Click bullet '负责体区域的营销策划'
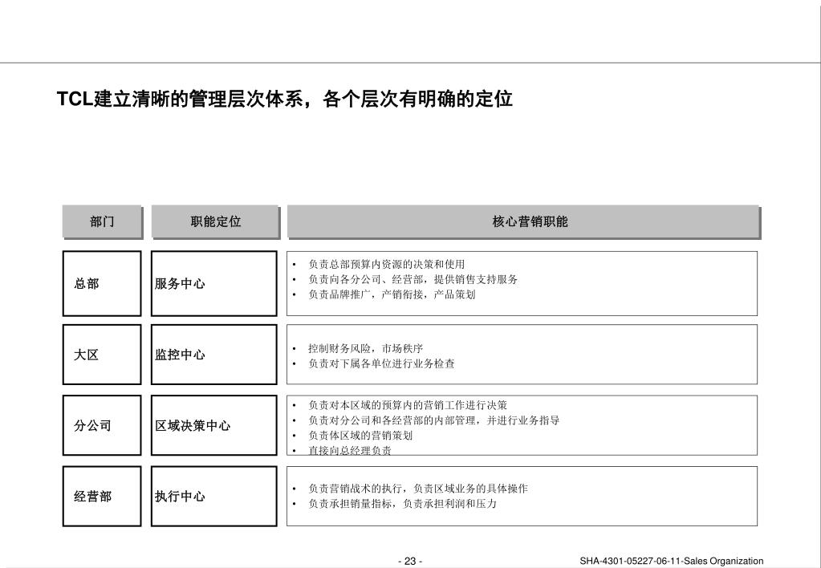The image size is (821, 568). pos(360,435)
